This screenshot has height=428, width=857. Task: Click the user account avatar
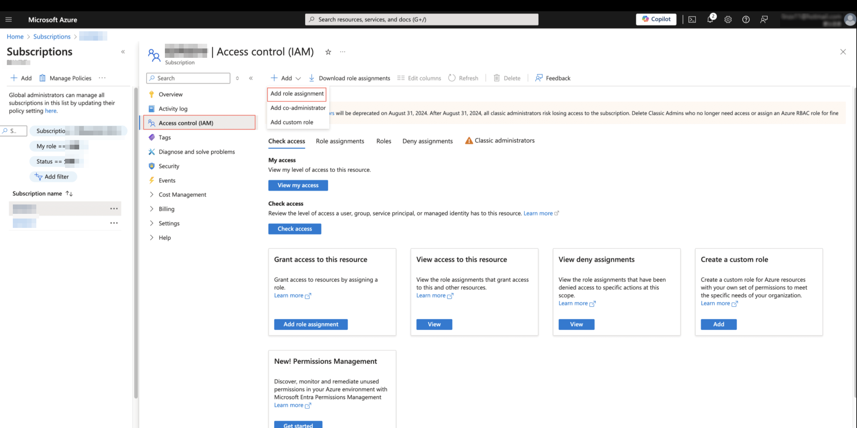point(850,20)
